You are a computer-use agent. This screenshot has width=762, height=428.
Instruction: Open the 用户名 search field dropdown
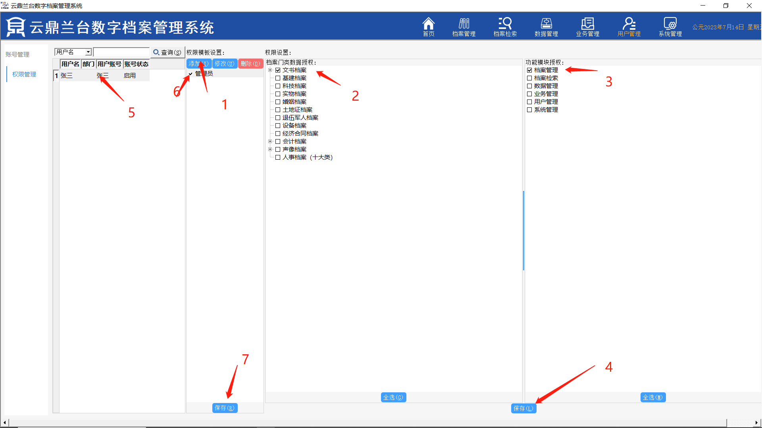coord(88,52)
